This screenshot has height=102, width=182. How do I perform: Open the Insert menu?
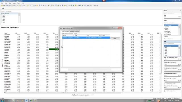tap(14, 3)
